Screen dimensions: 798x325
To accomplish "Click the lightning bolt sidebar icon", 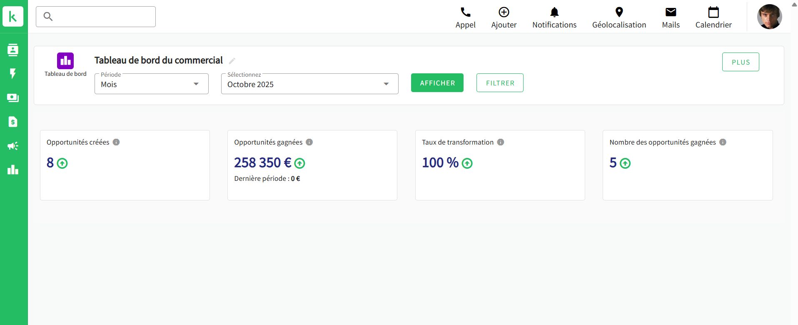I will tap(13, 74).
